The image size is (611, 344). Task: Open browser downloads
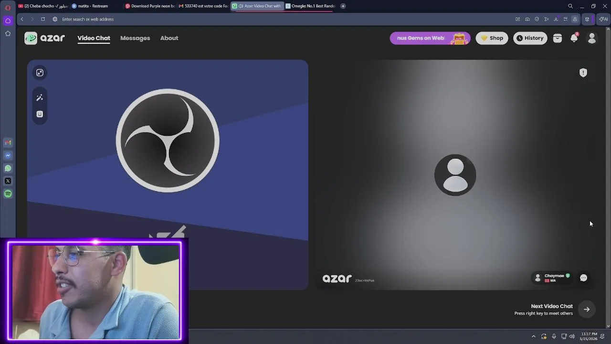(556, 19)
